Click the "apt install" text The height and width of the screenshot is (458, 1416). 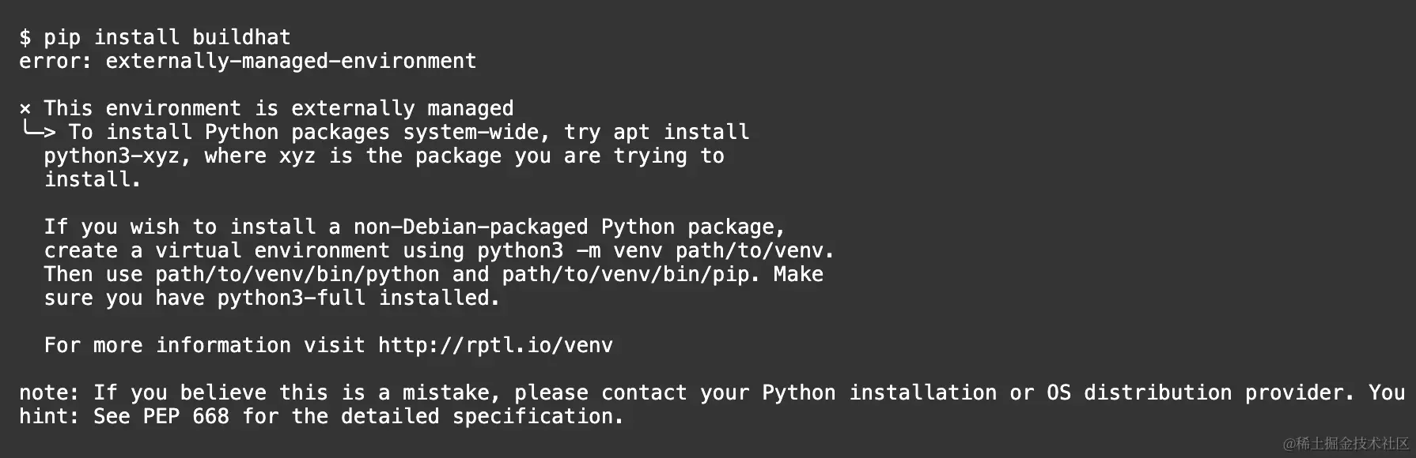tap(681, 132)
